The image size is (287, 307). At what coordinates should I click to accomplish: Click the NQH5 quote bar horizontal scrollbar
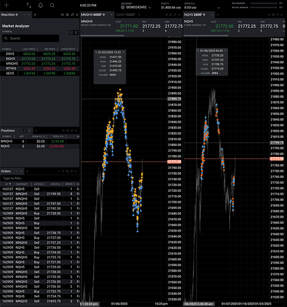[206, 36]
